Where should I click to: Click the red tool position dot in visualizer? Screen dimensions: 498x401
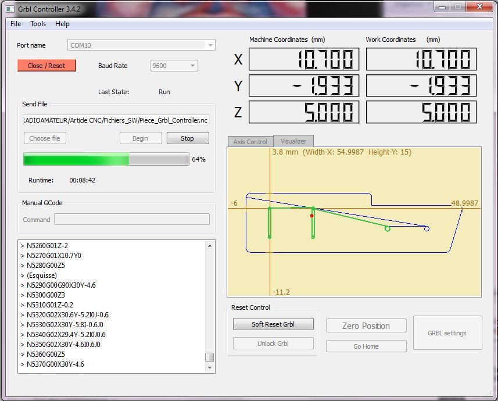click(x=312, y=216)
